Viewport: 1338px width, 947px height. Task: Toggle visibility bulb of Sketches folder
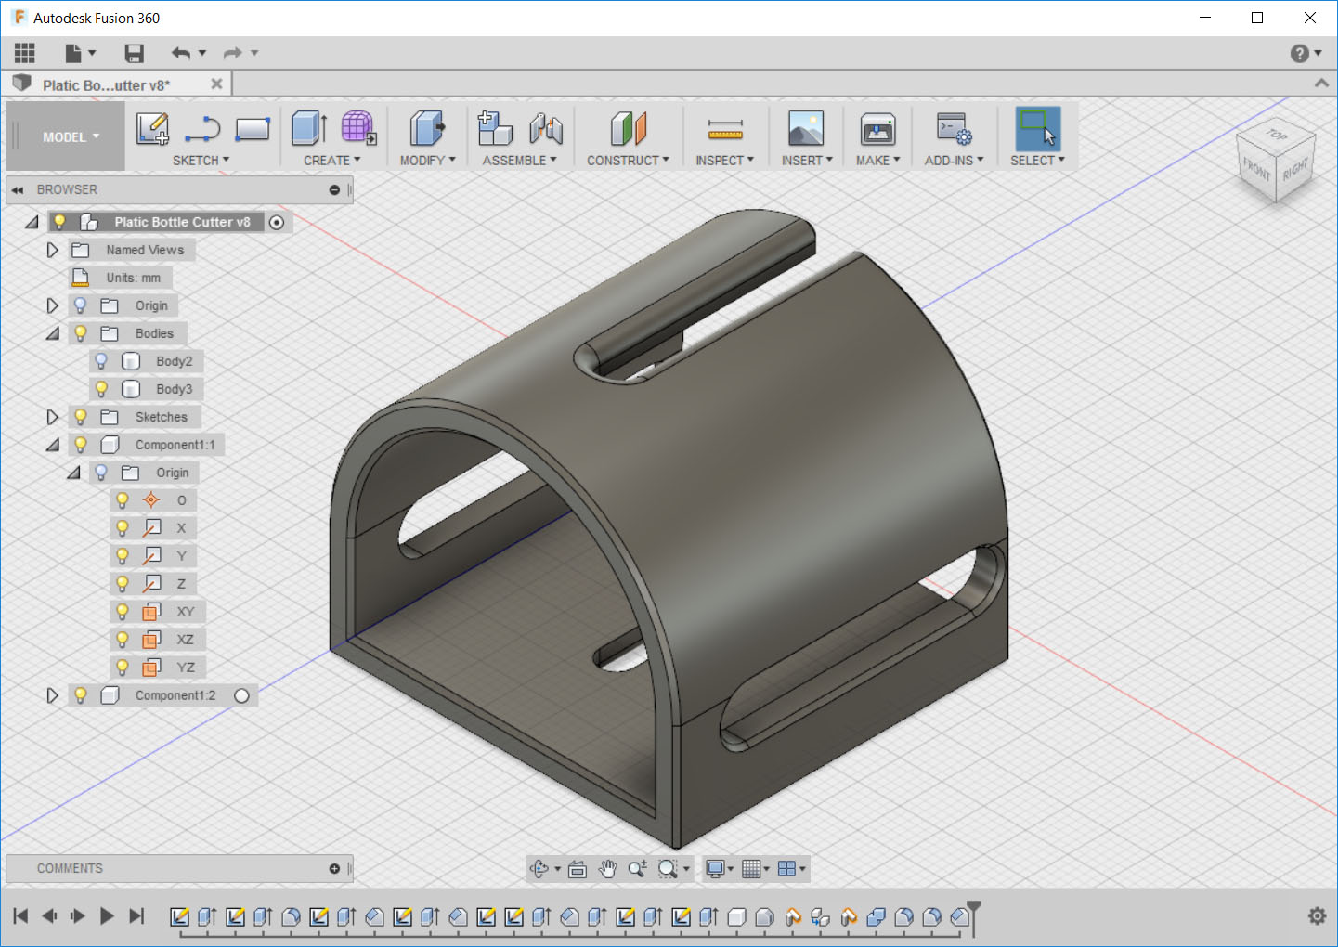coord(81,417)
